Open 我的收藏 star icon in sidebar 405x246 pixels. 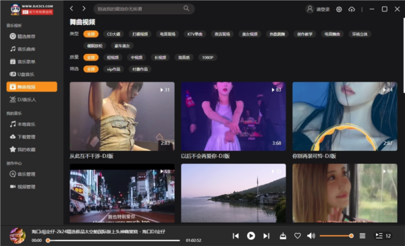click(13, 150)
